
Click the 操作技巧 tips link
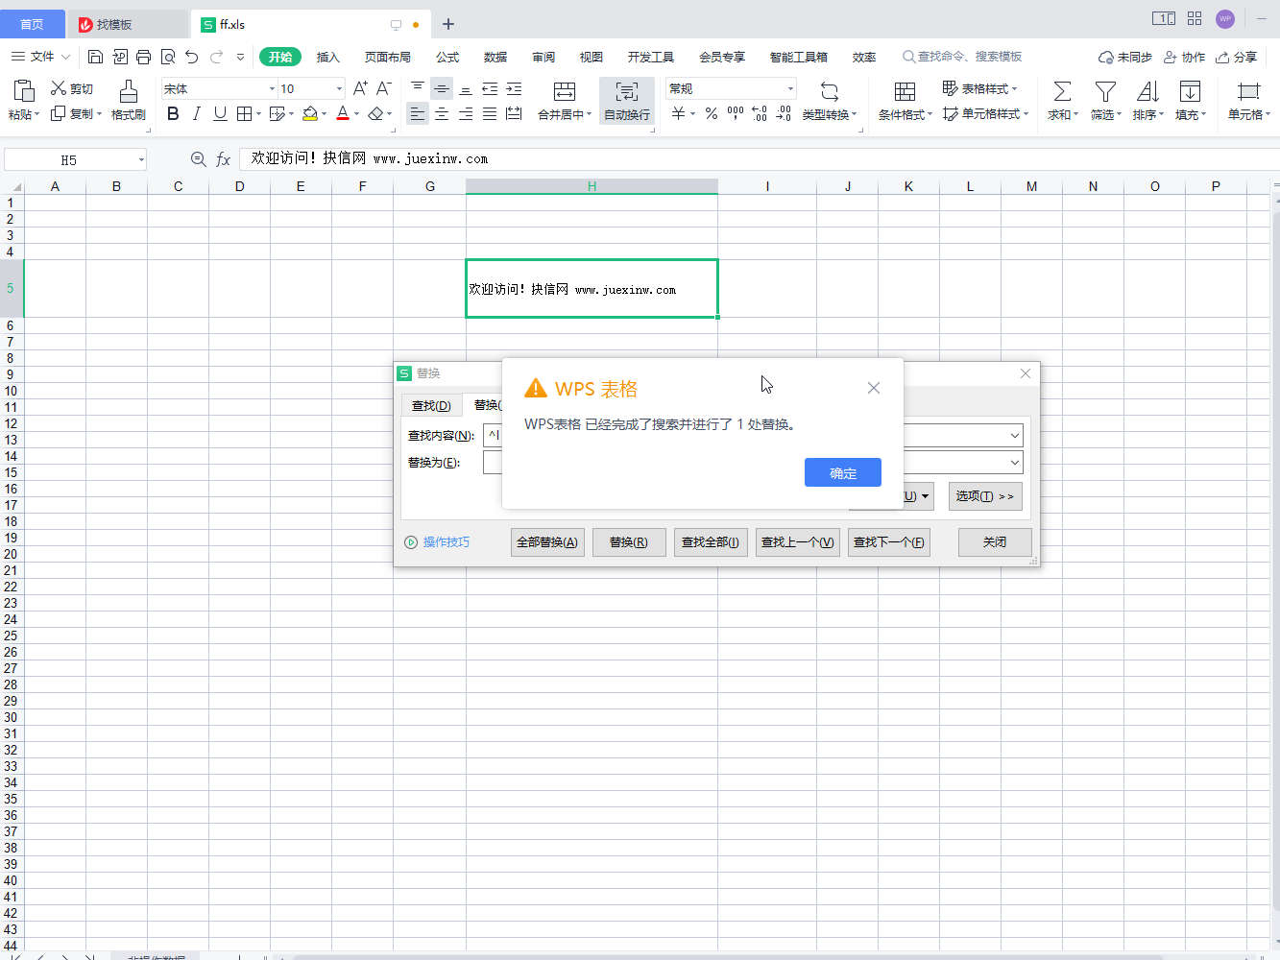pos(446,542)
